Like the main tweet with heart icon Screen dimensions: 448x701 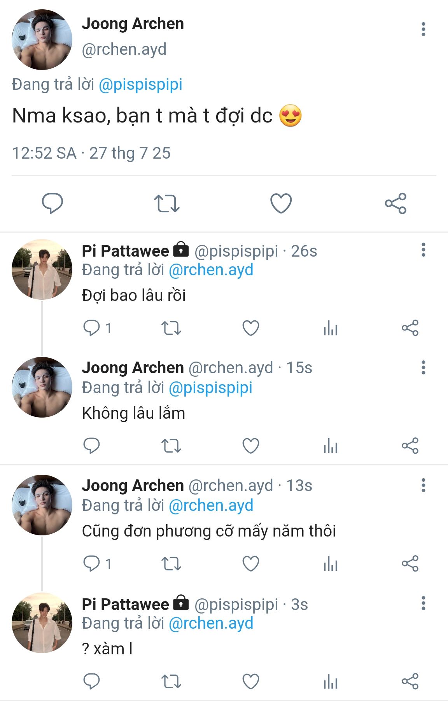pyautogui.click(x=281, y=203)
